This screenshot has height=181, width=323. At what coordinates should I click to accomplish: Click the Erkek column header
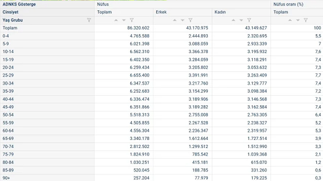(161, 12)
